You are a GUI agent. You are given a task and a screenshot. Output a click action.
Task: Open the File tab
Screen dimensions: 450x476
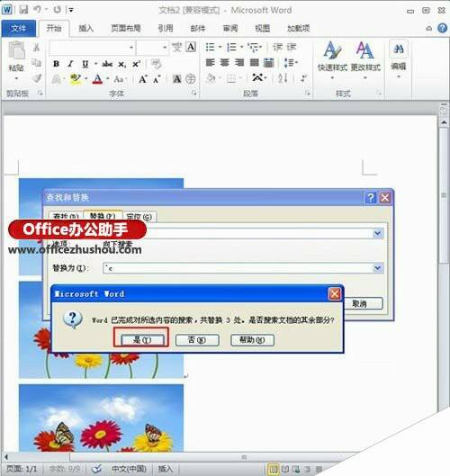pyautogui.click(x=19, y=29)
